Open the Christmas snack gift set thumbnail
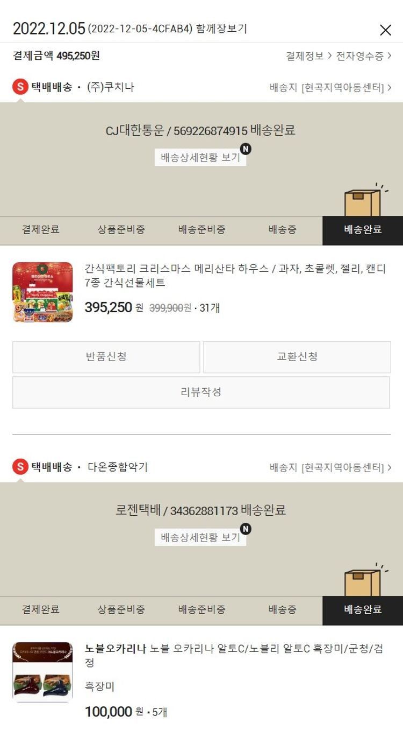 [42, 292]
